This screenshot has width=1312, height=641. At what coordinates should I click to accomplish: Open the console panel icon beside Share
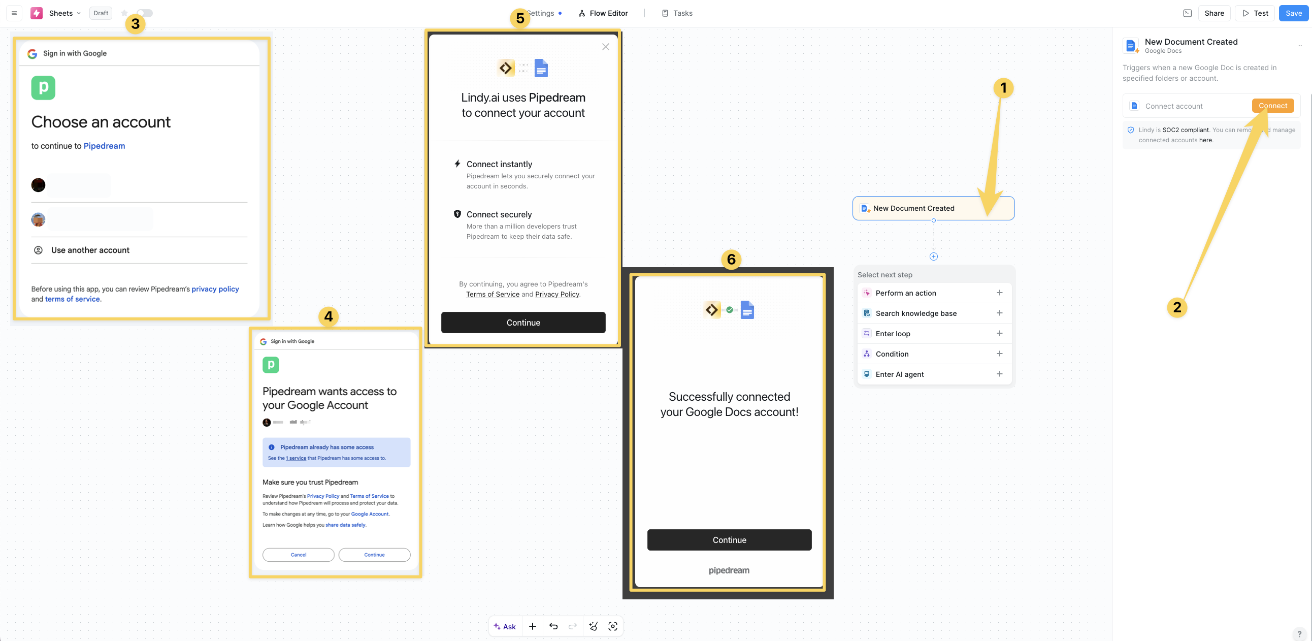tap(1187, 13)
